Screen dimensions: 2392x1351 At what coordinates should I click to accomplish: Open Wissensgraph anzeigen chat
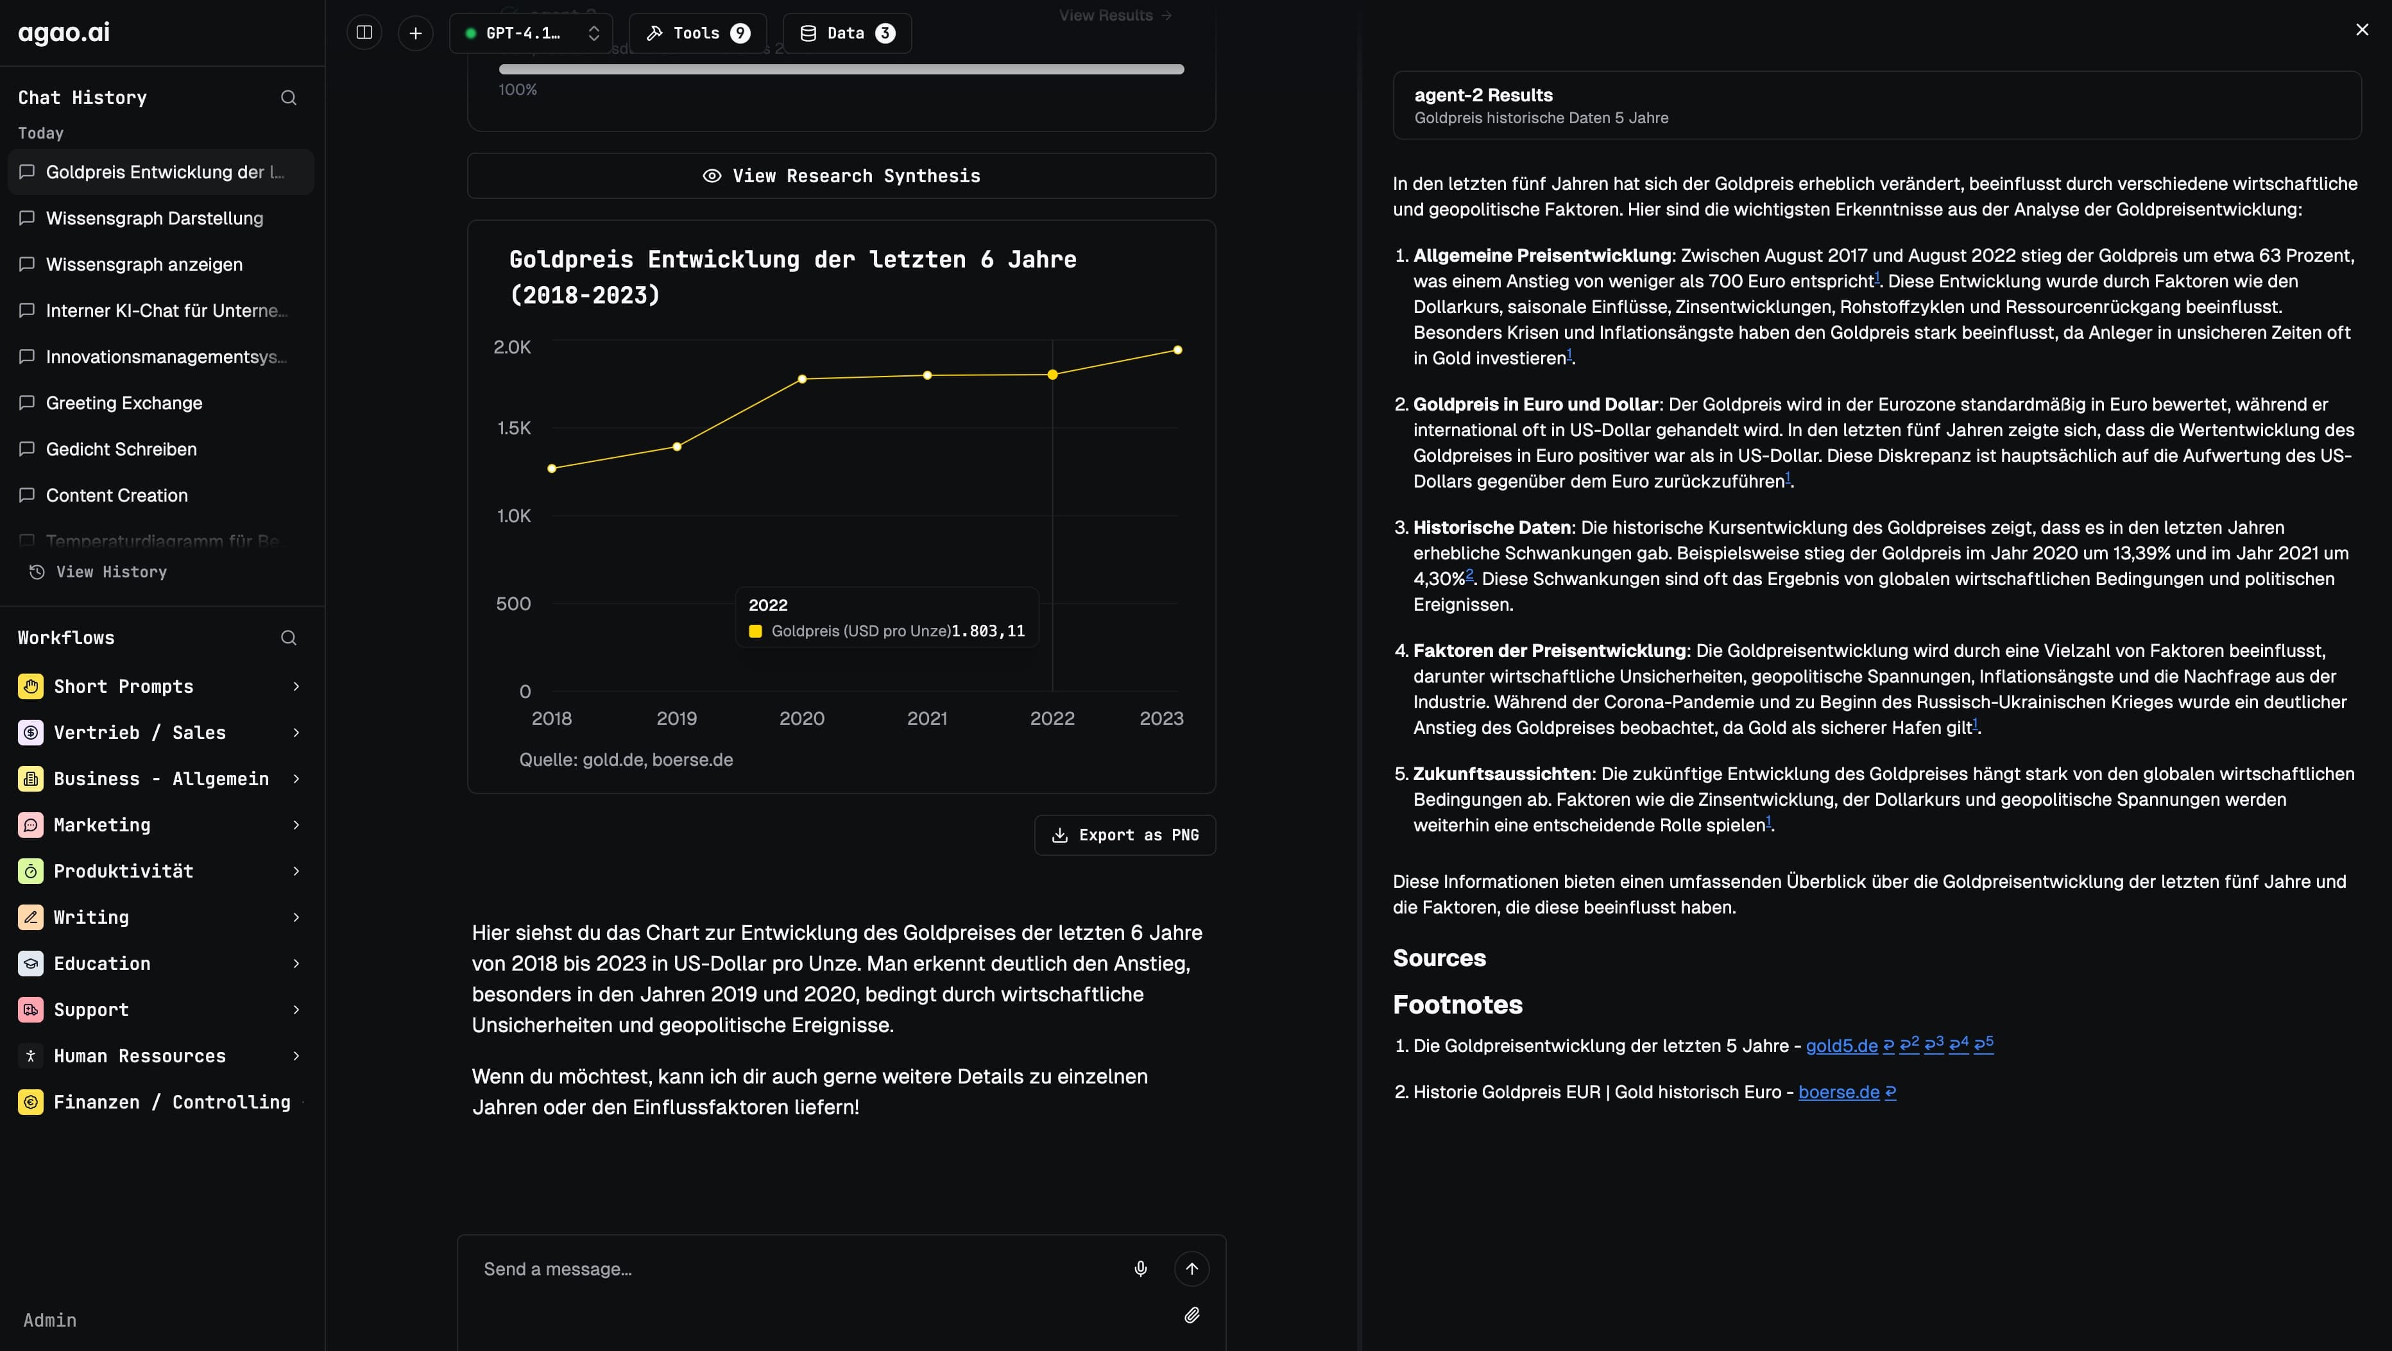point(160,265)
